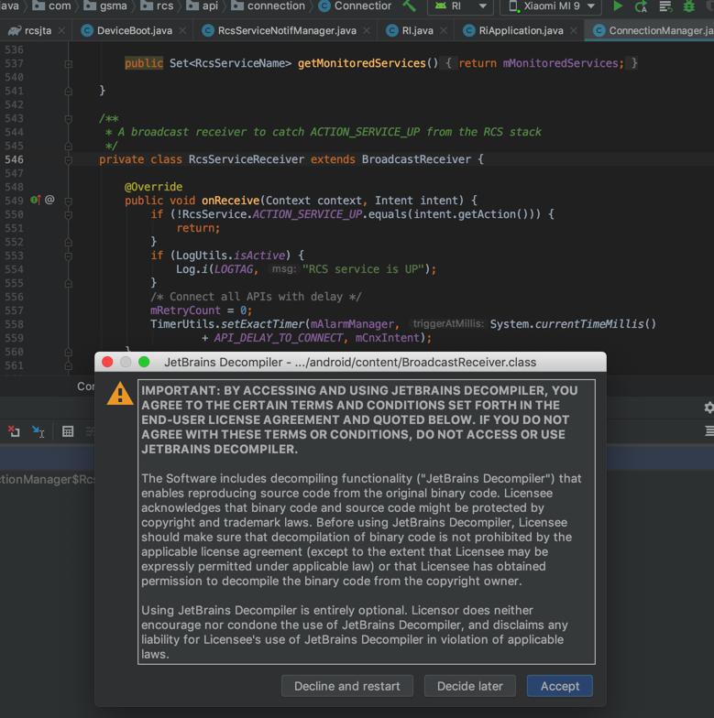
Task: Click Apply Changes and Restart Activity icon
Action: 642,6
